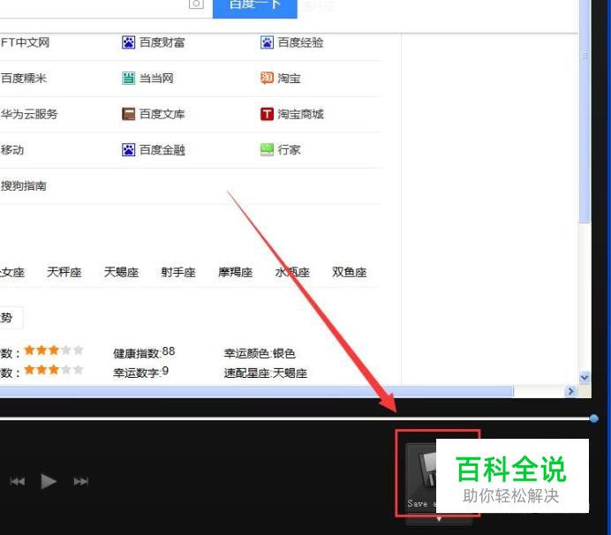Click the vertical scrollbar down arrow
The height and width of the screenshot is (535, 611).
click(585, 377)
